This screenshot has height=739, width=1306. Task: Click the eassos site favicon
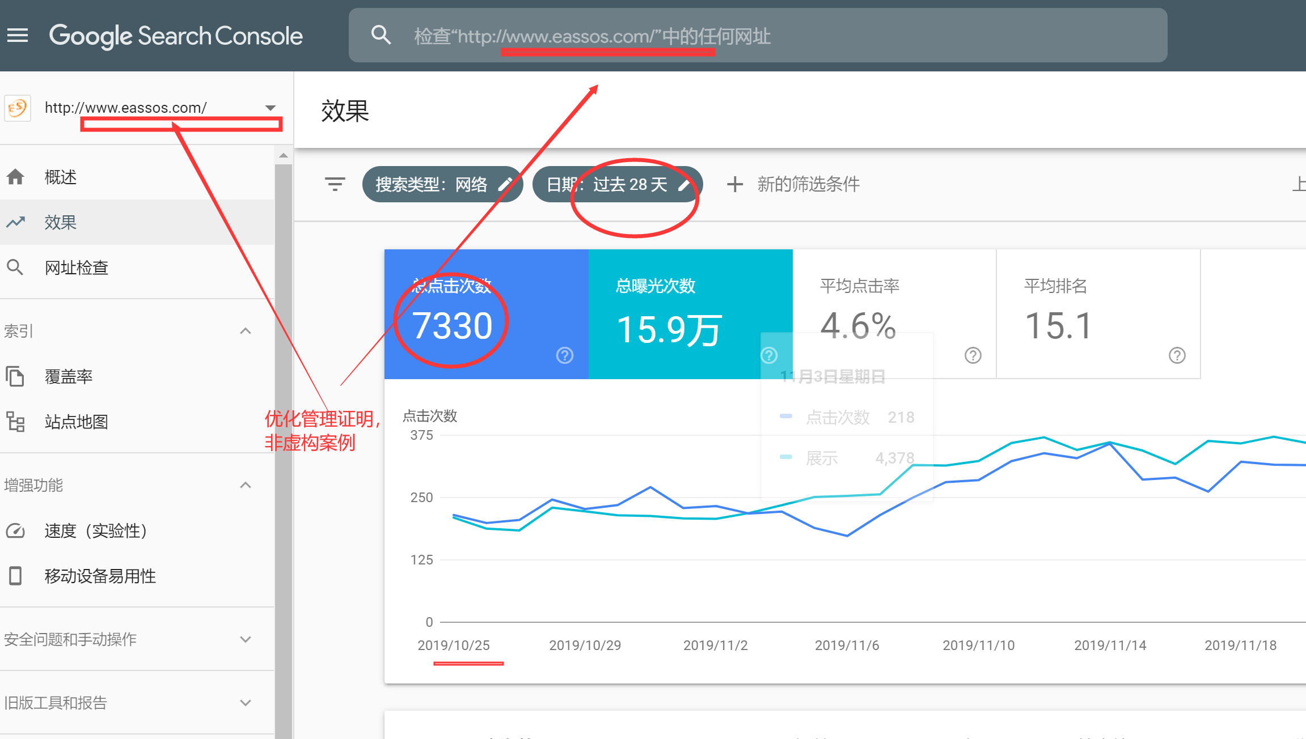tap(18, 108)
